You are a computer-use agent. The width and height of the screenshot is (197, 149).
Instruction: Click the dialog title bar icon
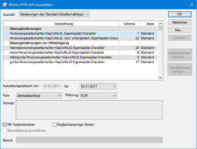5,5
